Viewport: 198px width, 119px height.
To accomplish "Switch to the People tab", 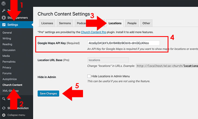I will pos(132,23).
